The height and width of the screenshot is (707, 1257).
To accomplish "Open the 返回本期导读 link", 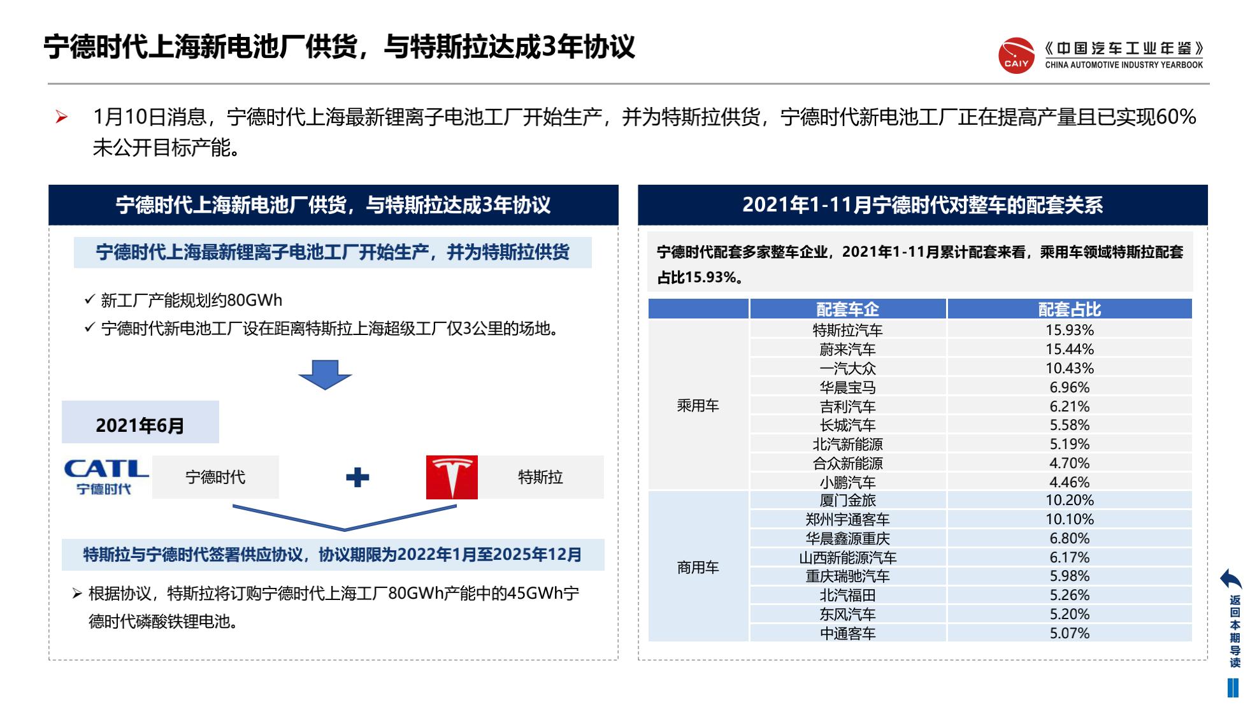I will click(1235, 631).
